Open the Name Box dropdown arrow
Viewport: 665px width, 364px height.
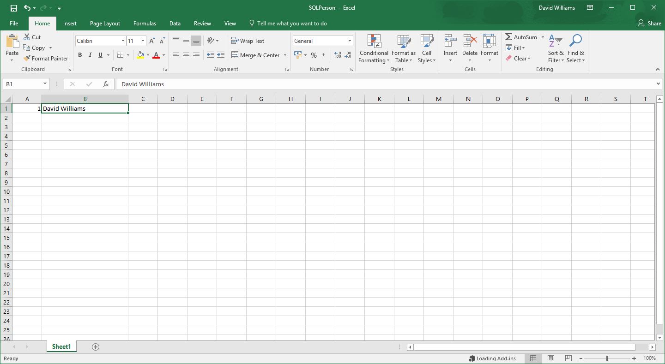click(x=45, y=84)
